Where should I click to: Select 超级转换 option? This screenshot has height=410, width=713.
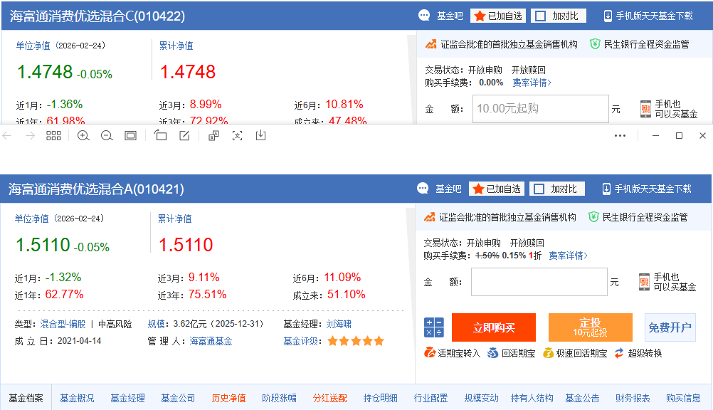pyautogui.click(x=638, y=353)
